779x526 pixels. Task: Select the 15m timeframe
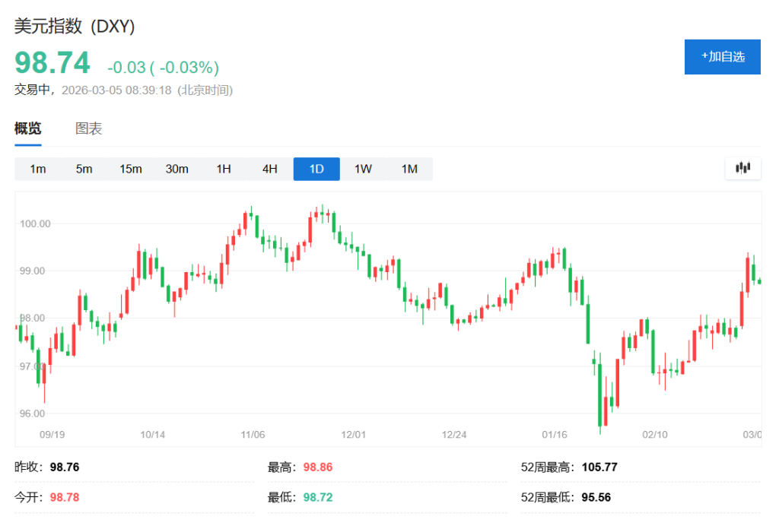tap(130, 169)
